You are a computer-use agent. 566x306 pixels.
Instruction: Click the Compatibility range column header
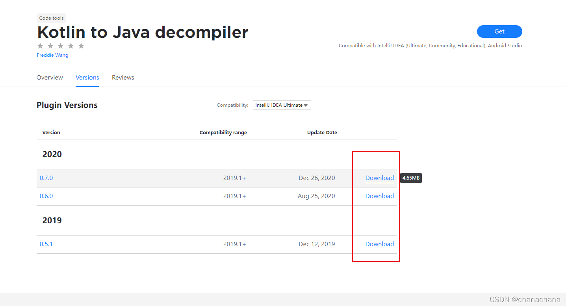point(223,133)
